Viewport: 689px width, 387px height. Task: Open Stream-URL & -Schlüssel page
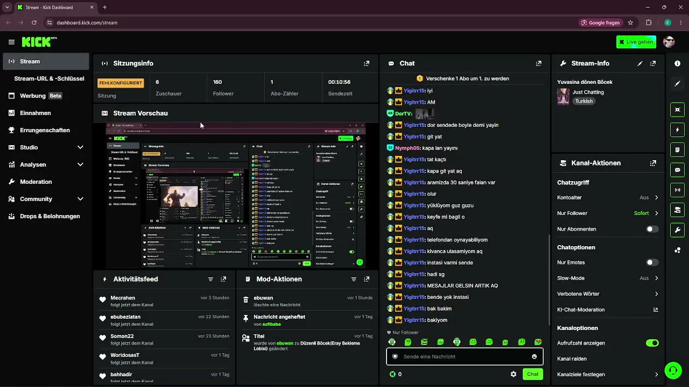point(49,78)
